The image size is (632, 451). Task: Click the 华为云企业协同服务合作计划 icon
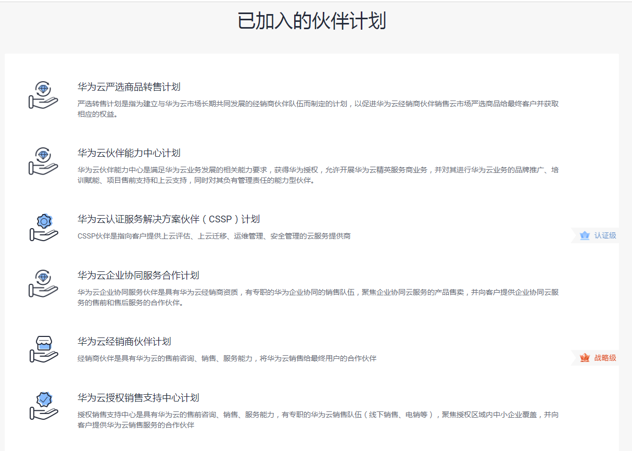43,283
